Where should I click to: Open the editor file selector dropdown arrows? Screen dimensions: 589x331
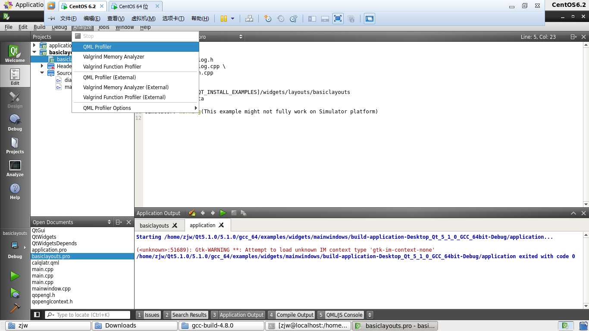[241, 37]
